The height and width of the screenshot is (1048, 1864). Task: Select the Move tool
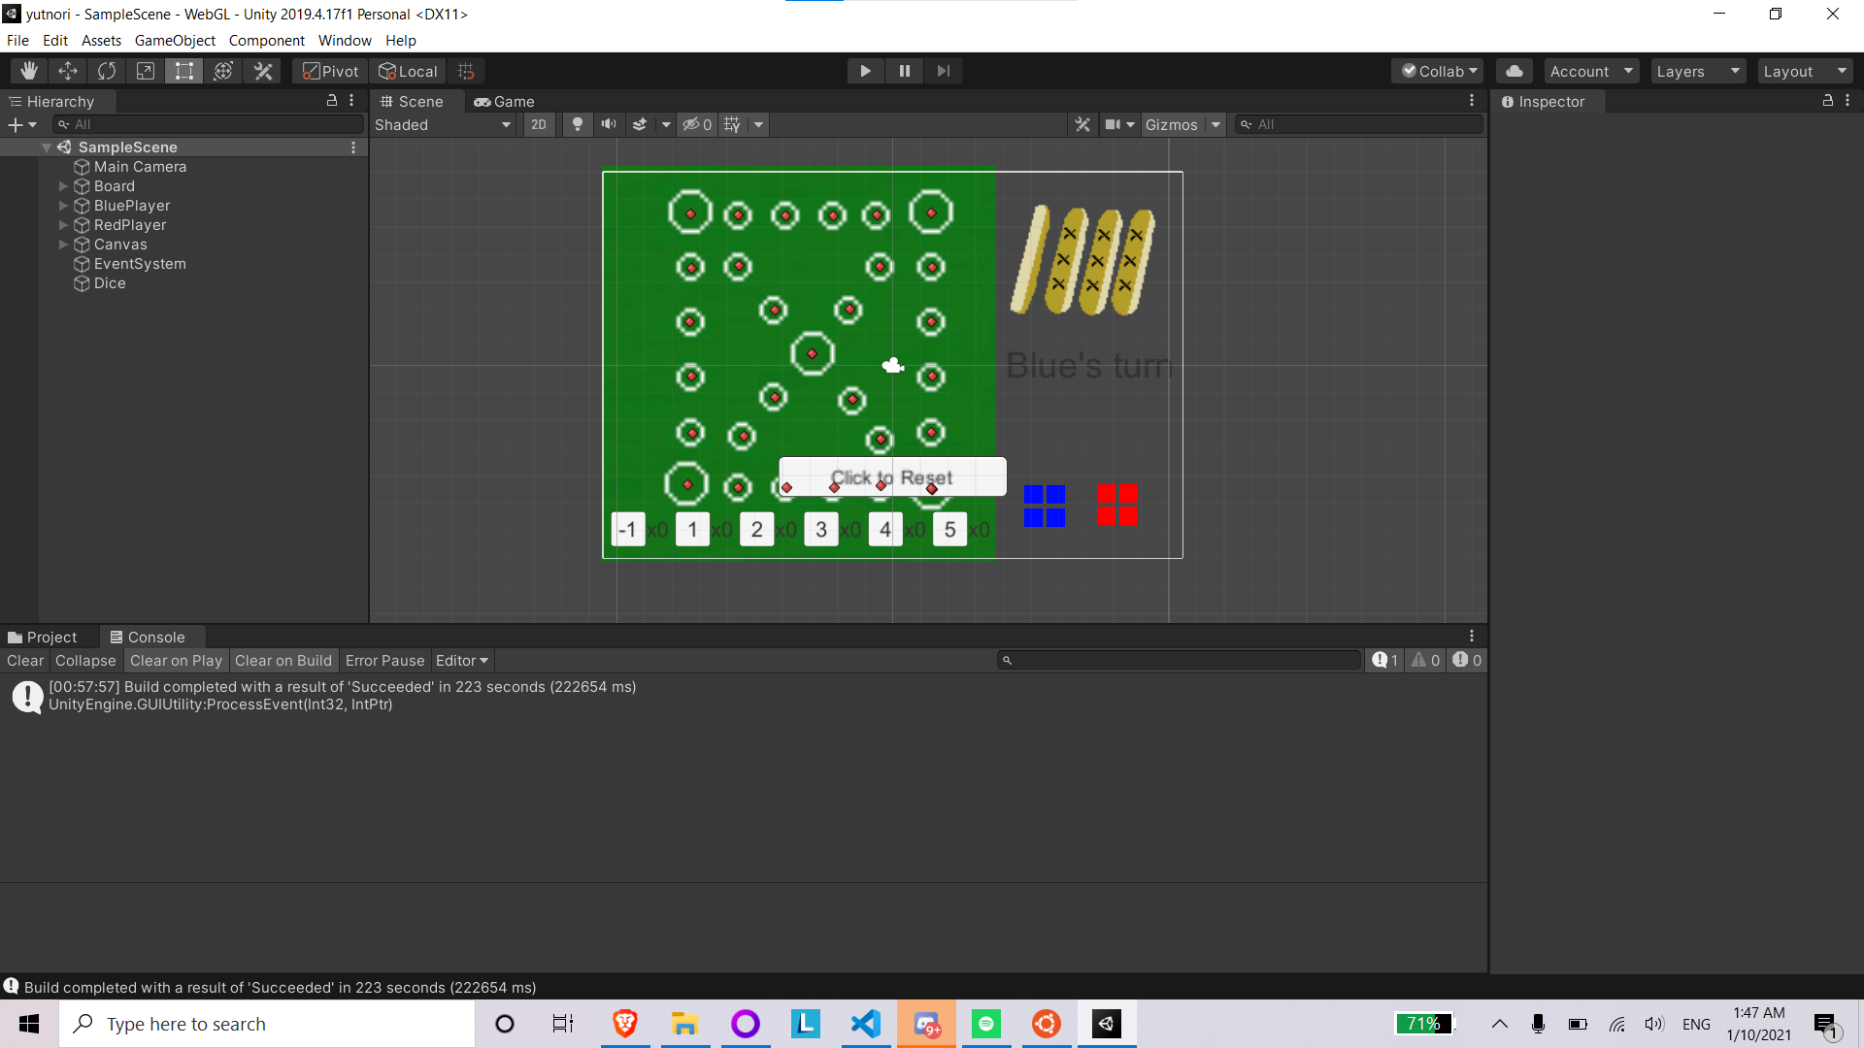(x=68, y=71)
